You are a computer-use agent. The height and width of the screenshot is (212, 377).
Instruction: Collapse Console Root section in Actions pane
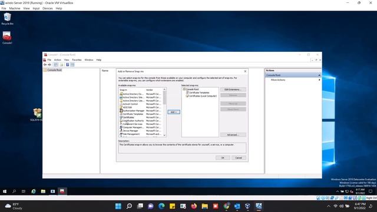point(319,75)
